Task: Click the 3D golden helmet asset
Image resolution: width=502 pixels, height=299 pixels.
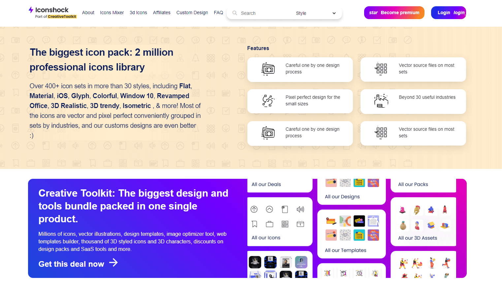Action: coord(417,210)
